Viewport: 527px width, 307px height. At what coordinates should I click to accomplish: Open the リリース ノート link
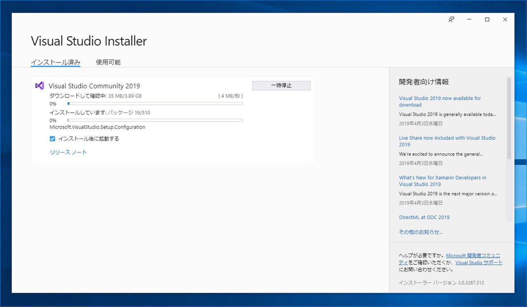click(68, 152)
